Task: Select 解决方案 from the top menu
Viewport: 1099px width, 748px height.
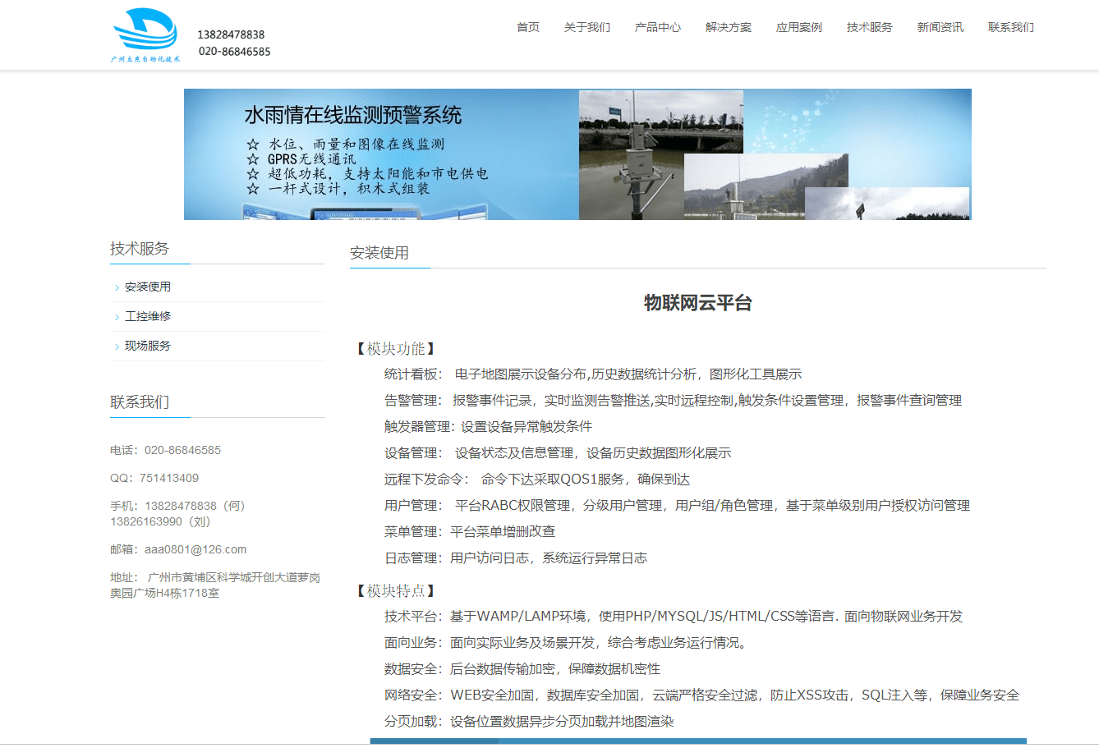Action: click(728, 27)
